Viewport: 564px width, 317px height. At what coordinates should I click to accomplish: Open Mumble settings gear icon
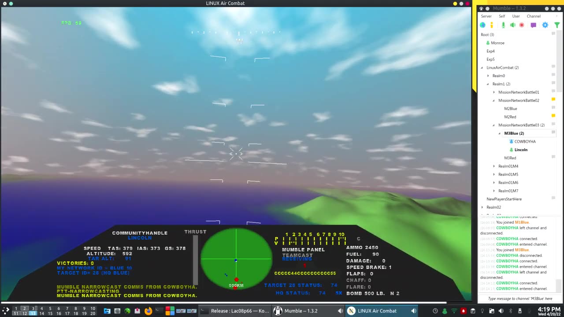545,25
